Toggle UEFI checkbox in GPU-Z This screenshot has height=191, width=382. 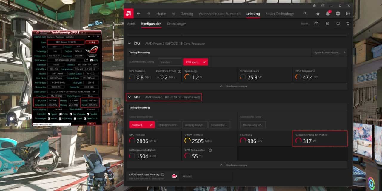pos(91,60)
